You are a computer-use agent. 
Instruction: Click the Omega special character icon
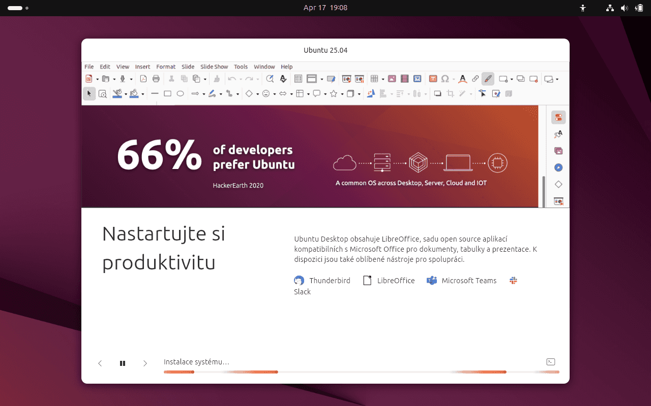click(x=445, y=79)
